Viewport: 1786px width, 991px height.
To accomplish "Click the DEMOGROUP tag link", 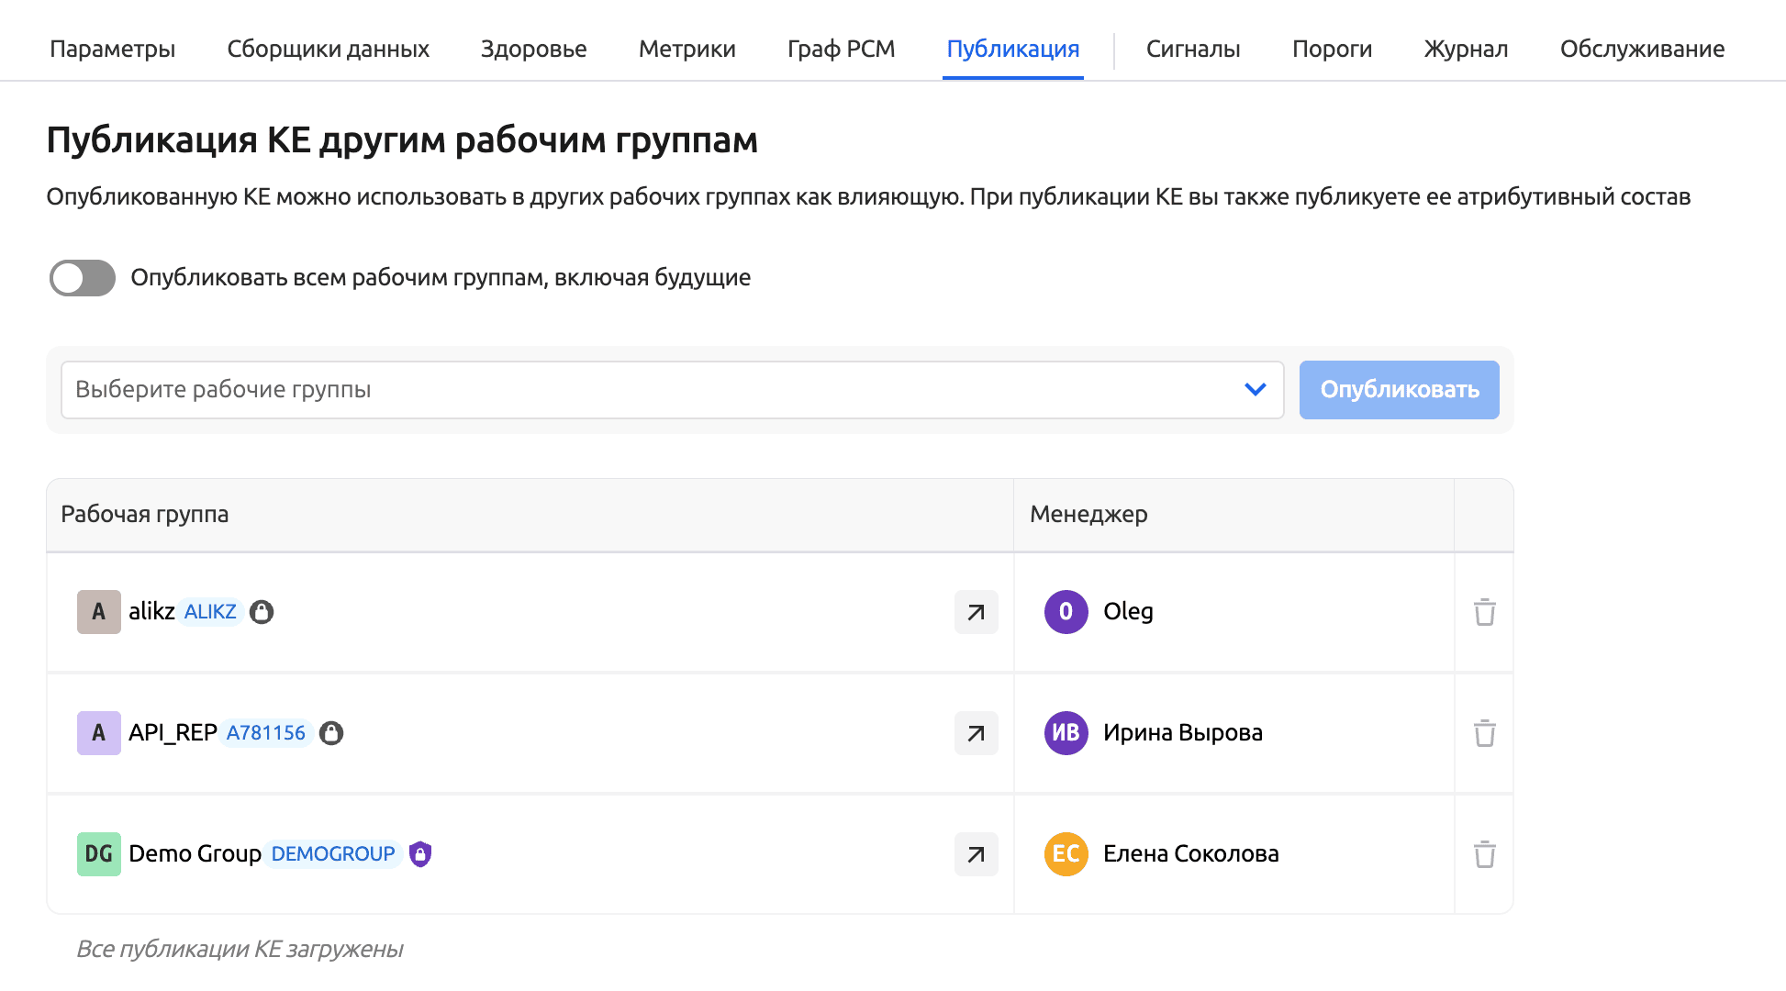I will click(x=333, y=854).
